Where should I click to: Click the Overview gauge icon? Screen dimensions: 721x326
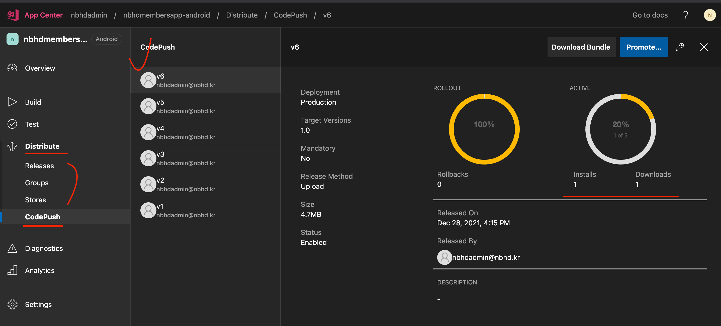pos(12,68)
